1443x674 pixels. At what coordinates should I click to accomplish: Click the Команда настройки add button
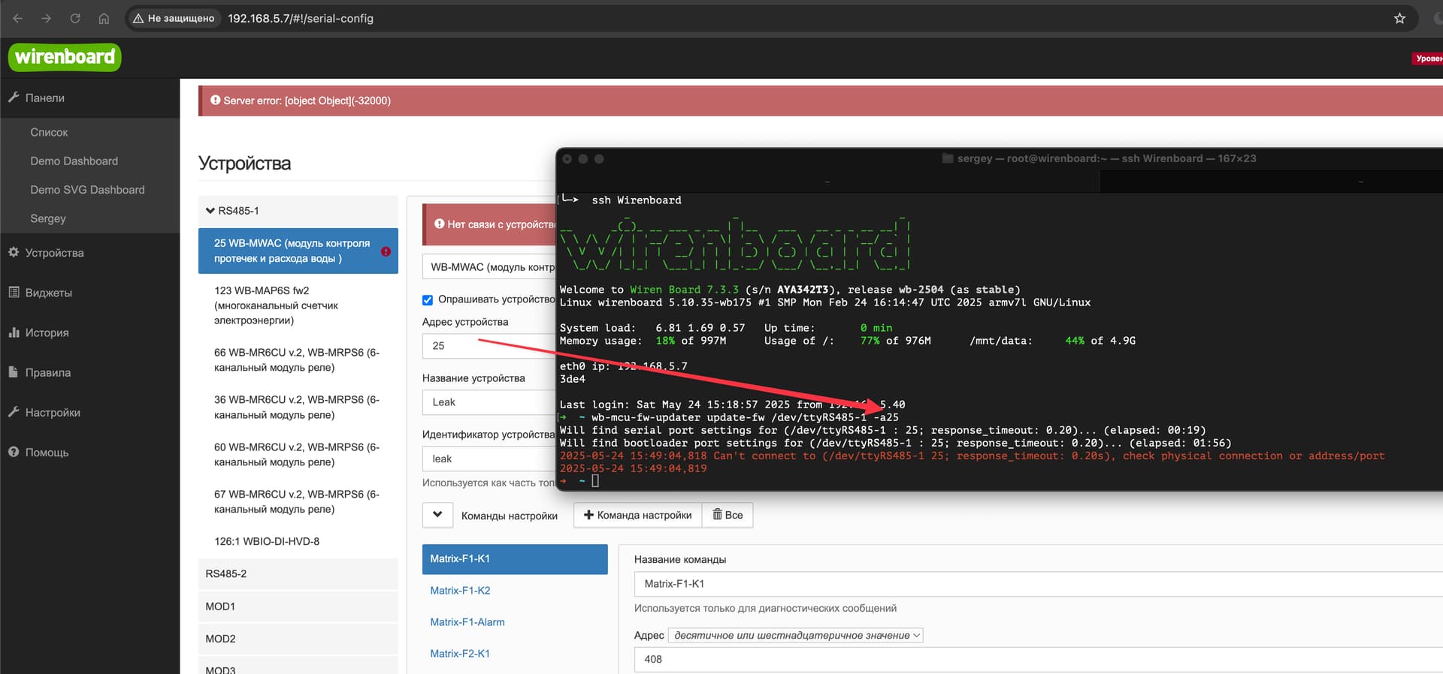pyautogui.click(x=638, y=515)
